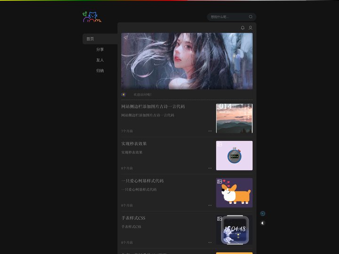Open the post title 实现秒表效果

[x=134, y=143]
